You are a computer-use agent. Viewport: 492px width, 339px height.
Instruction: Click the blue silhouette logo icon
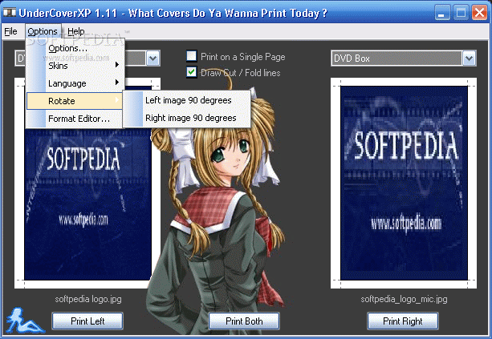24,321
